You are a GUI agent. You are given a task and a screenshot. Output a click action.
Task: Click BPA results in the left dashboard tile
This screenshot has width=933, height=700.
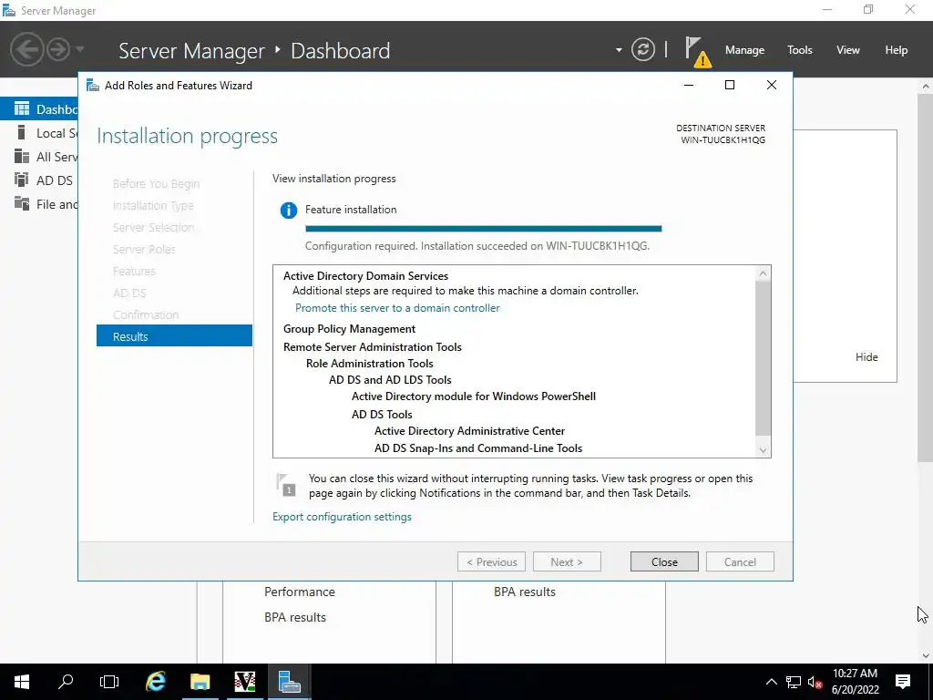pyautogui.click(x=295, y=617)
